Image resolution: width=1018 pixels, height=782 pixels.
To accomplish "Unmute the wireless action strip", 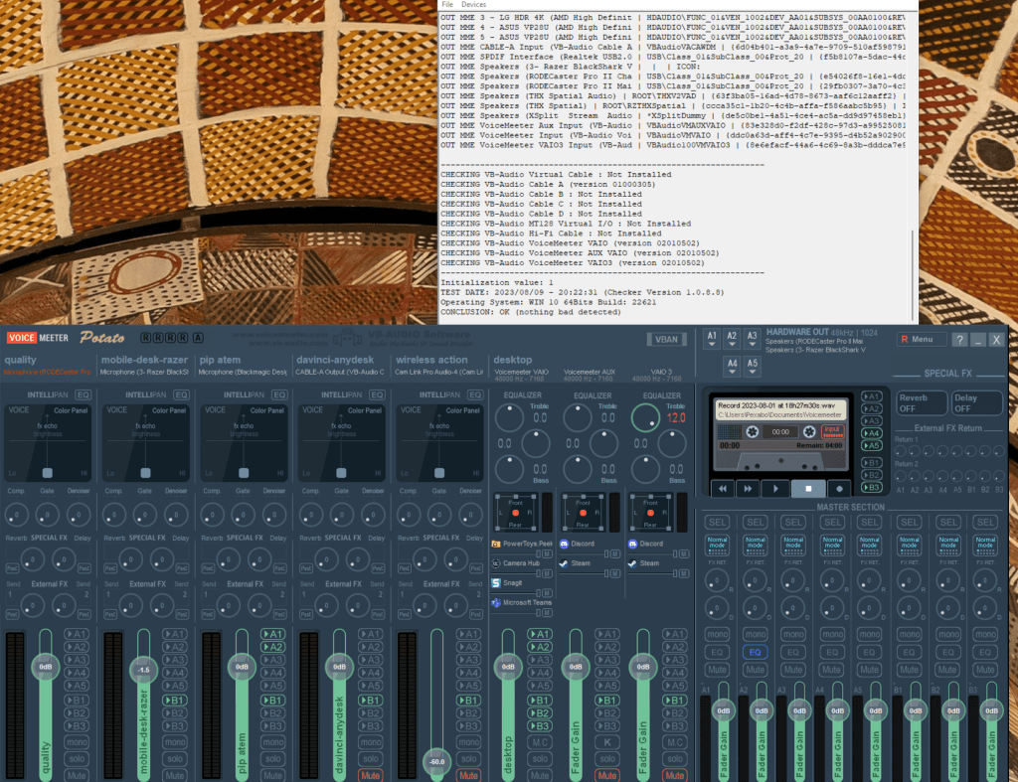I will click(468, 775).
